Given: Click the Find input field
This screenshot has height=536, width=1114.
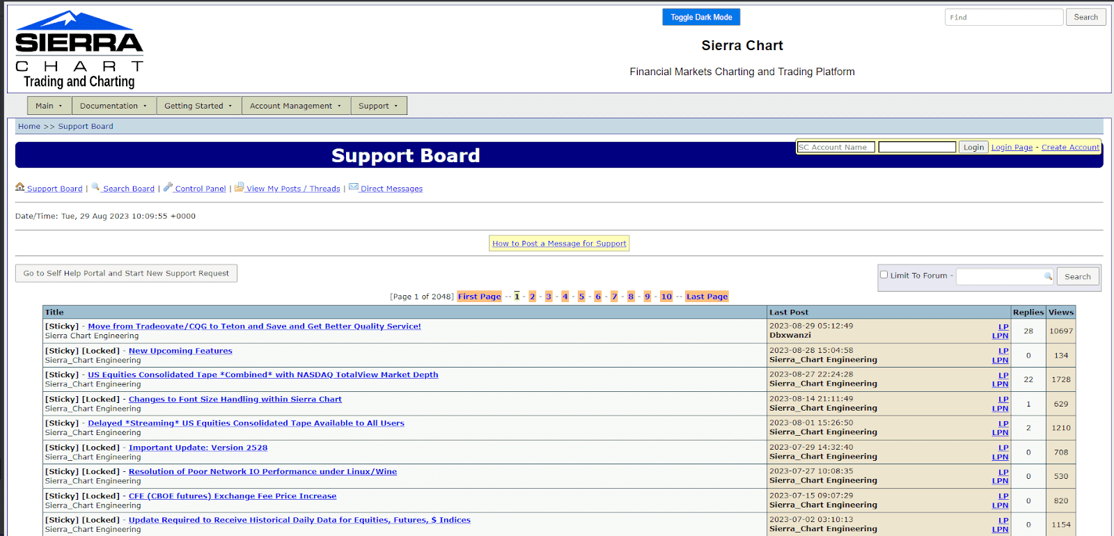Looking at the screenshot, I should 1003,17.
